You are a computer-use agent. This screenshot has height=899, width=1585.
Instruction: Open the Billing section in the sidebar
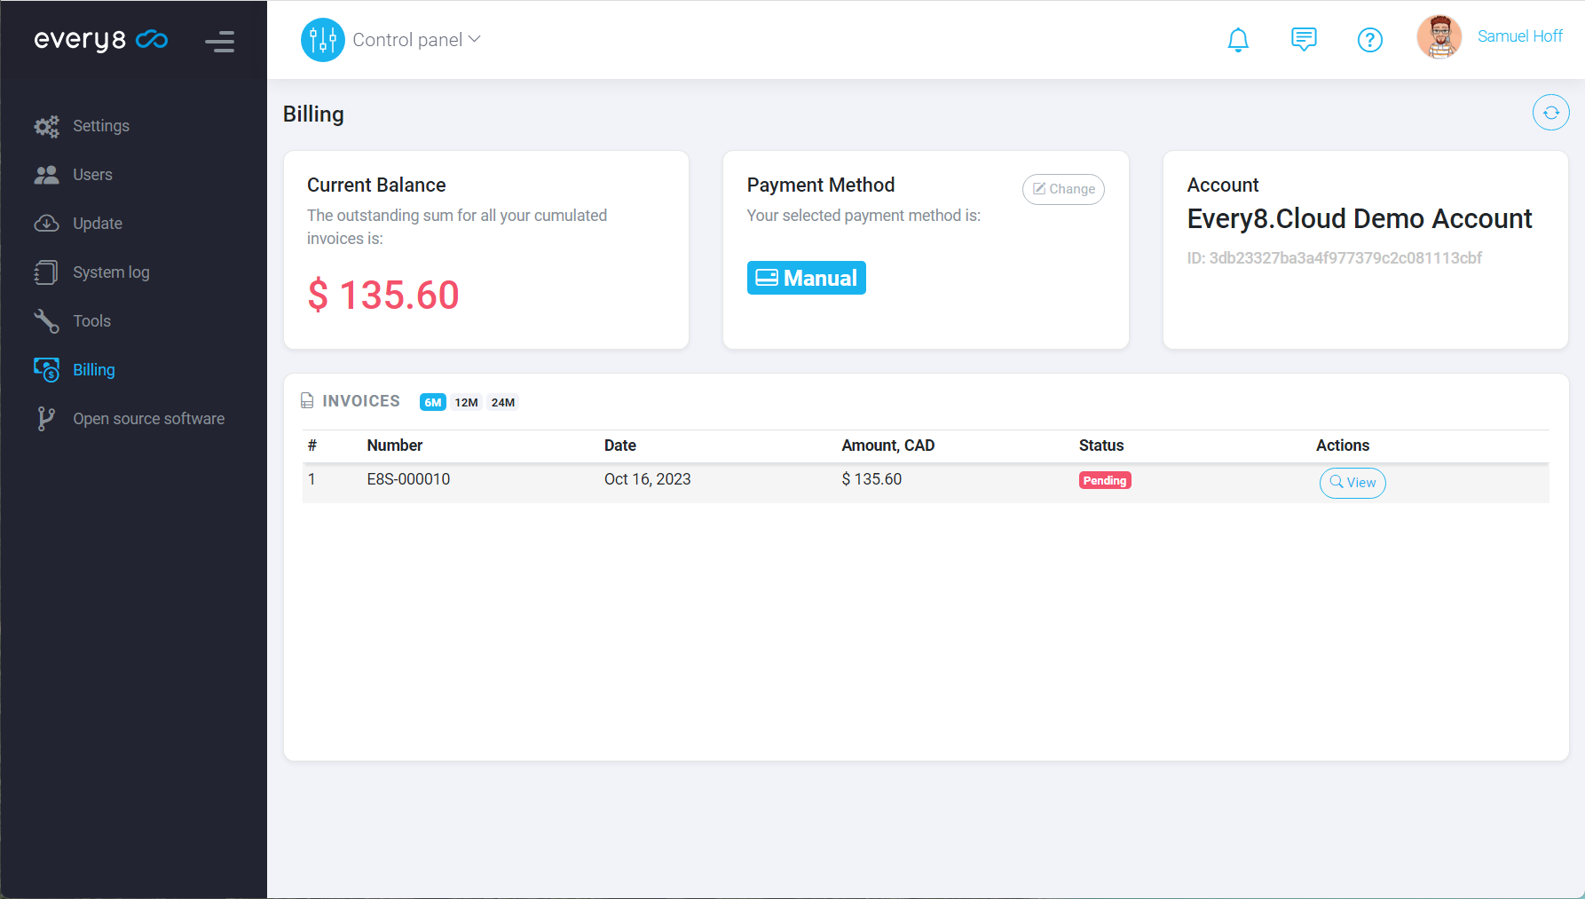tap(93, 369)
